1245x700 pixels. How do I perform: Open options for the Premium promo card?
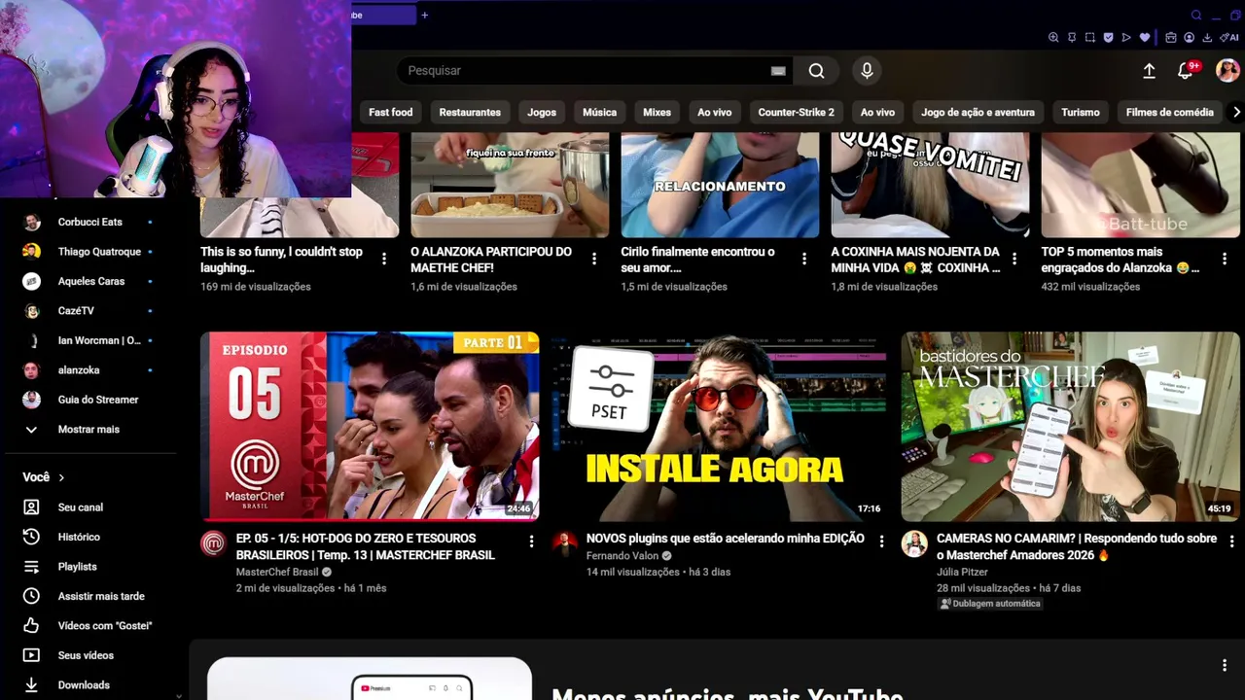1225,665
